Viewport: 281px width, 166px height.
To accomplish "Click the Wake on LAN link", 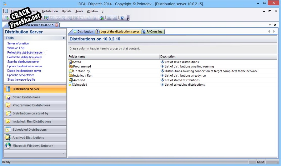I will coord(16,48).
